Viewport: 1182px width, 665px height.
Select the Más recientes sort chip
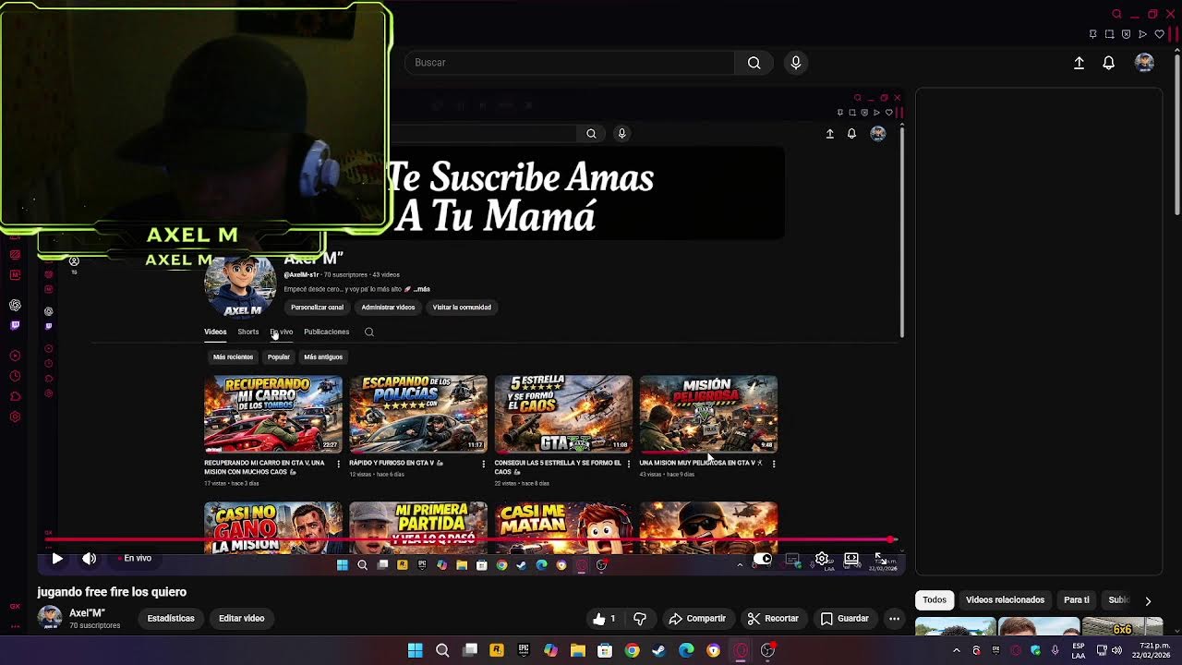(x=233, y=357)
